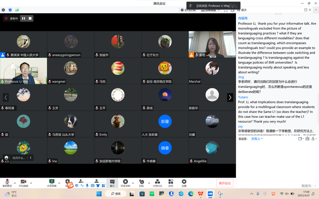The height and width of the screenshot is (199, 319).
Task: Open Tencent Meeting icon in taskbar
Action: click(x=210, y=194)
